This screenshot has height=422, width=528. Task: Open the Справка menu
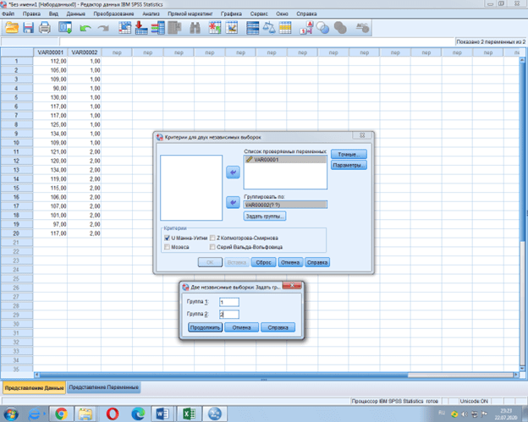point(306,14)
